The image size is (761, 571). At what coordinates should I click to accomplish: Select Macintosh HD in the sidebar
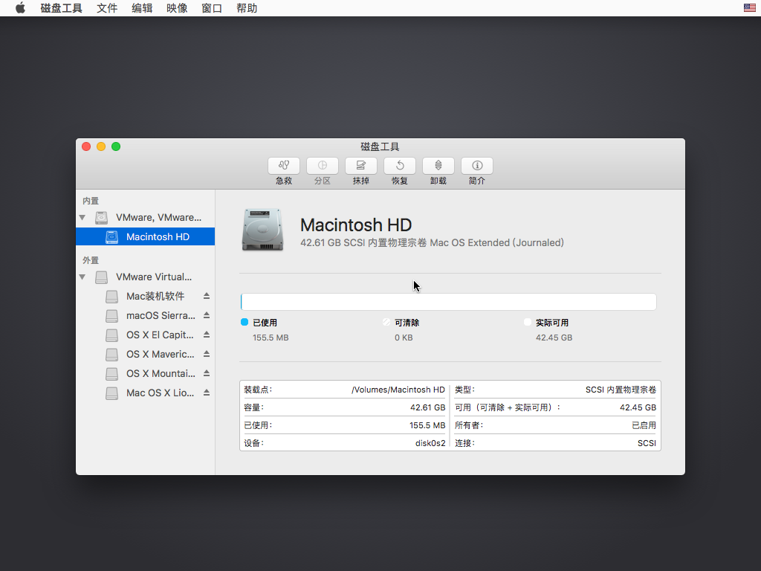click(145, 236)
